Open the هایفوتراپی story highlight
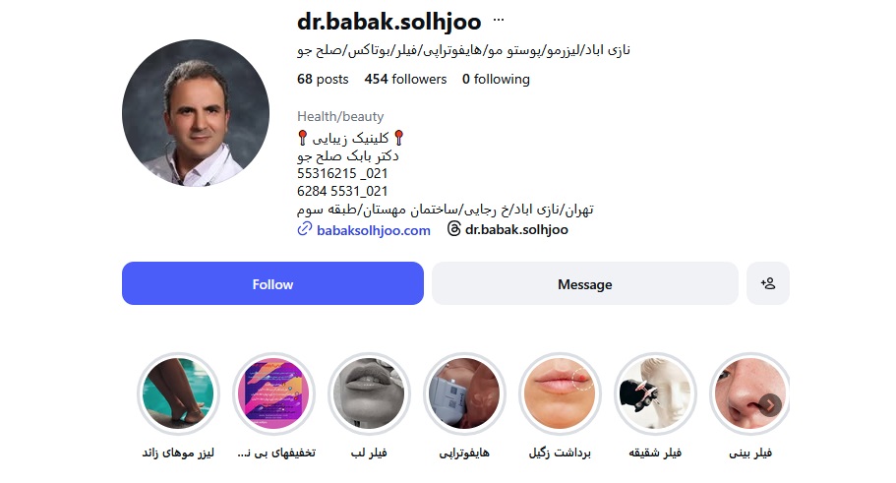Screen dimensions: 896x483 click(x=464, y=393)
